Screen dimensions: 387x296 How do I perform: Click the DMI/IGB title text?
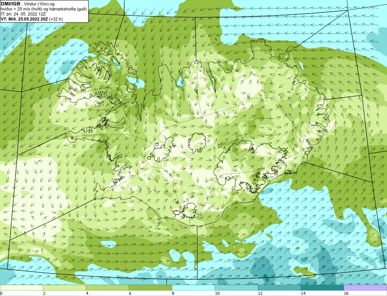[x=10, y=4]
